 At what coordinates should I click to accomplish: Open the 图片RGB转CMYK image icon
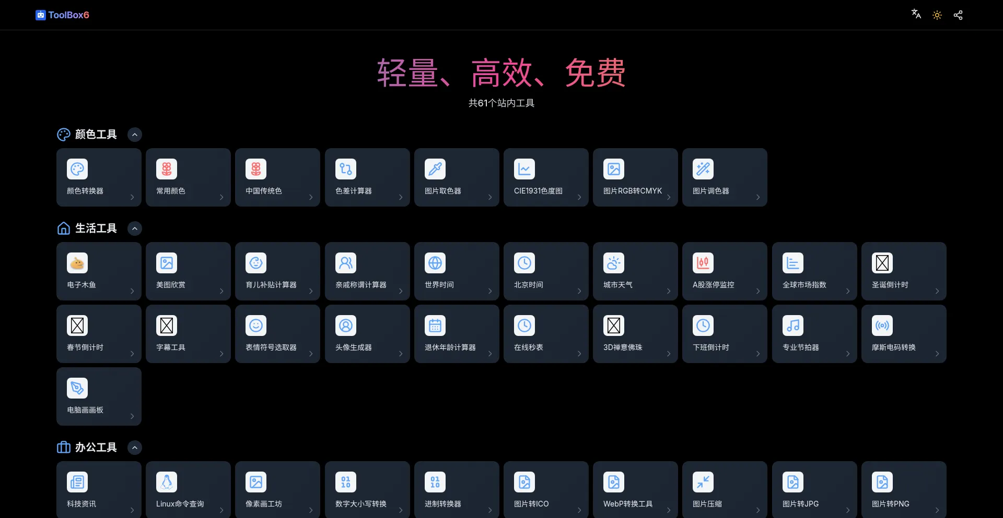point(614,169)
